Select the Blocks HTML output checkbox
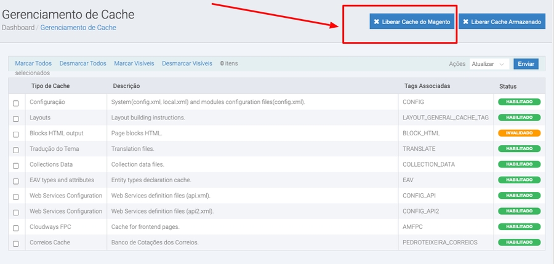The image size is (554, 264). pos(16,134)
